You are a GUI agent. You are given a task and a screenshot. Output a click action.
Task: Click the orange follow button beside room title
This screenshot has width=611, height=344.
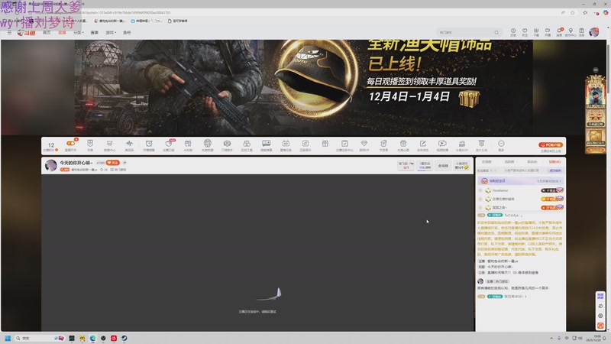click(113, 163)
